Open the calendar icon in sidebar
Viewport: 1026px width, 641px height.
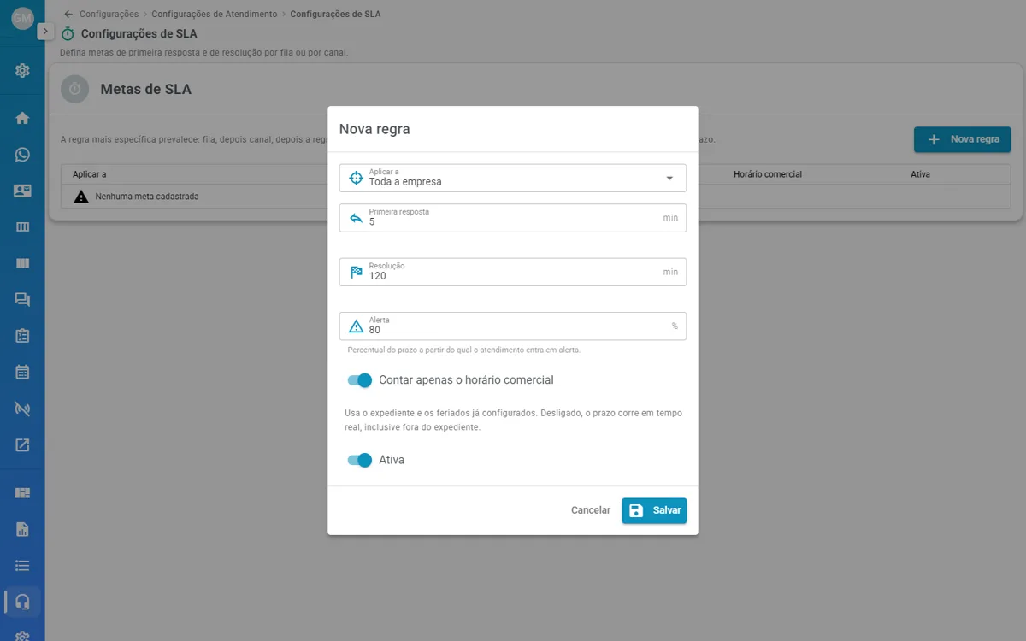pos(22,372)
